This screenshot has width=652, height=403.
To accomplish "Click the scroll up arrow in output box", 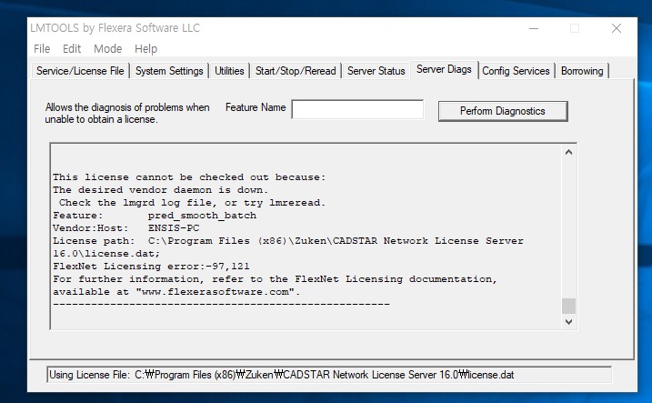I will coord(569,152).
